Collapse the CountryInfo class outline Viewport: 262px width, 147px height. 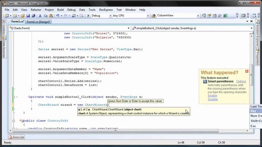14,121
